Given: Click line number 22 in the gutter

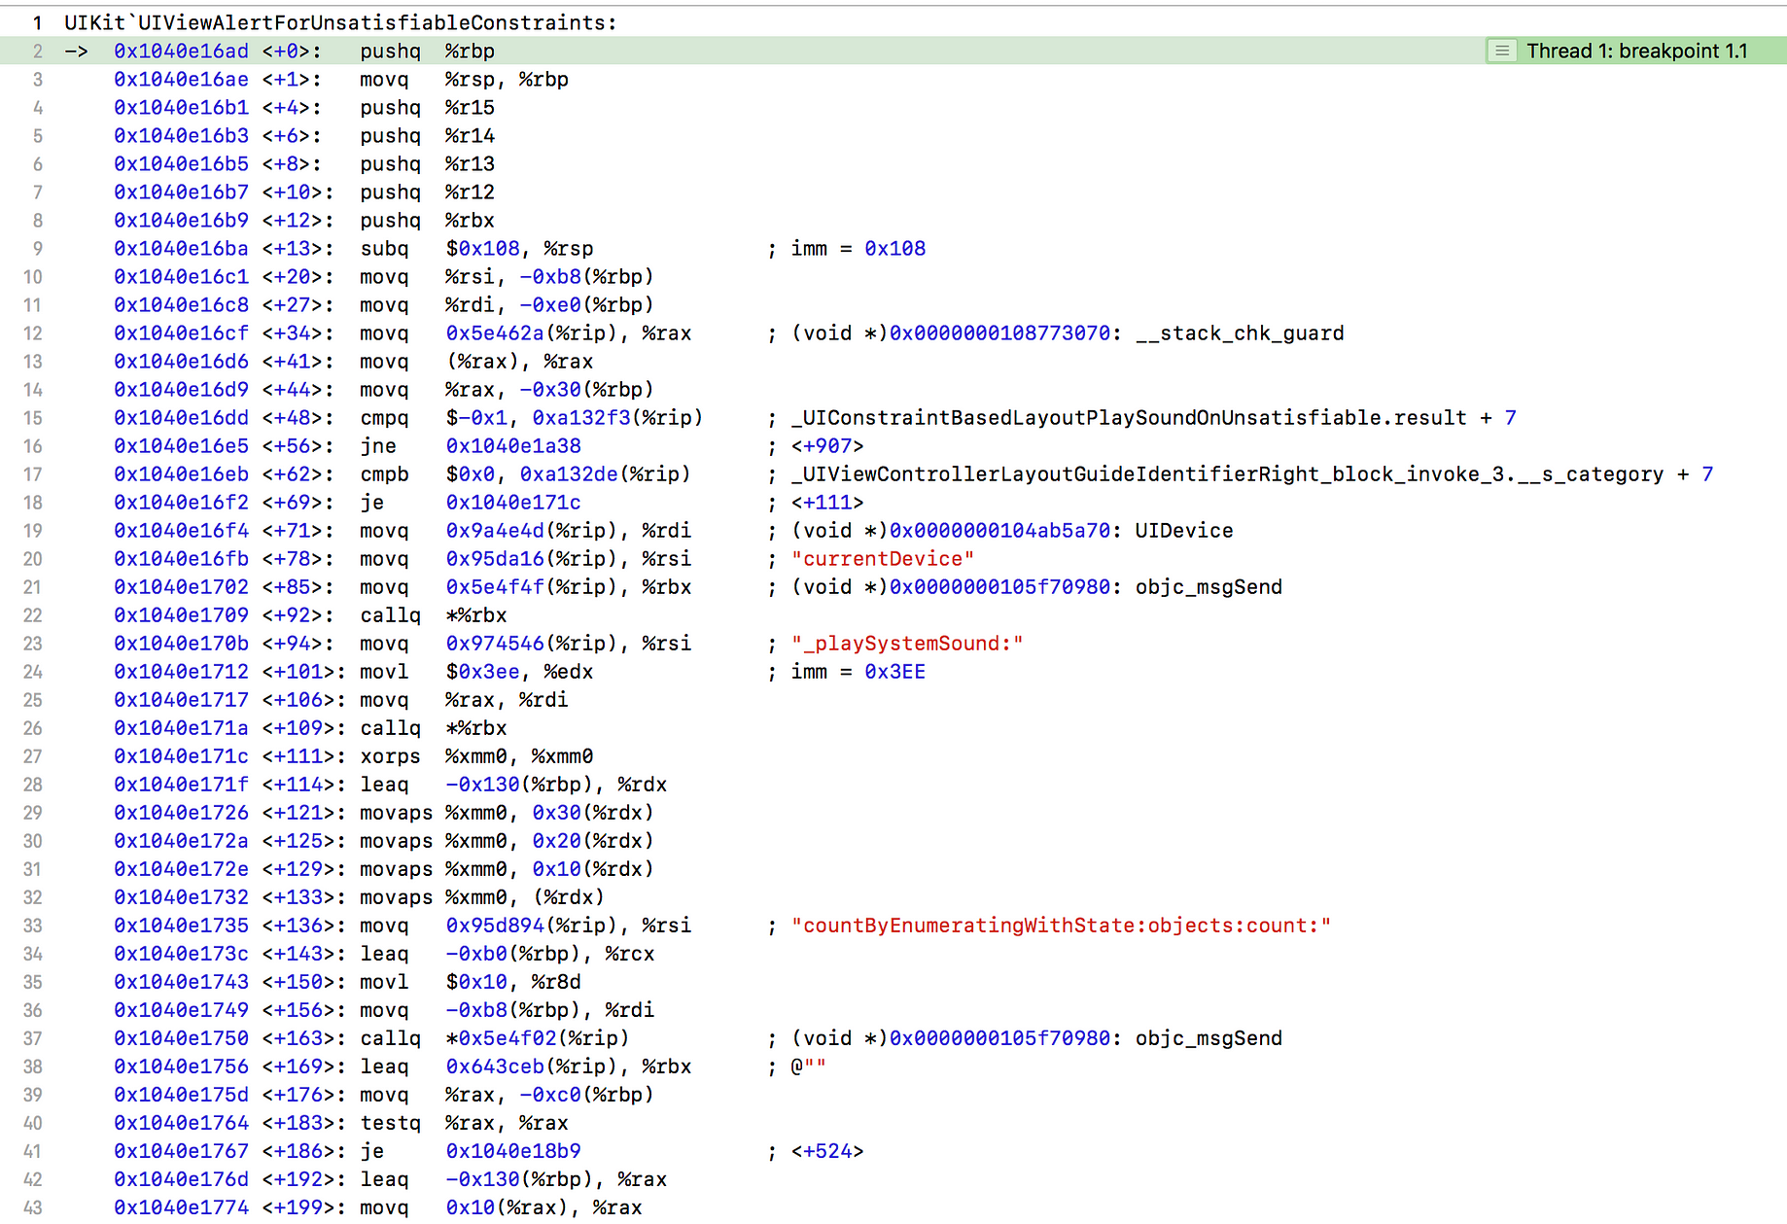Looking at the screenshot, I should pyautogui.click(x=32, y=615).
